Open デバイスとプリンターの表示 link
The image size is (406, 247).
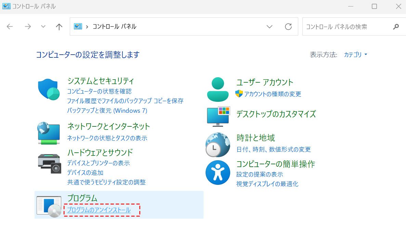(x=99, y=163)
